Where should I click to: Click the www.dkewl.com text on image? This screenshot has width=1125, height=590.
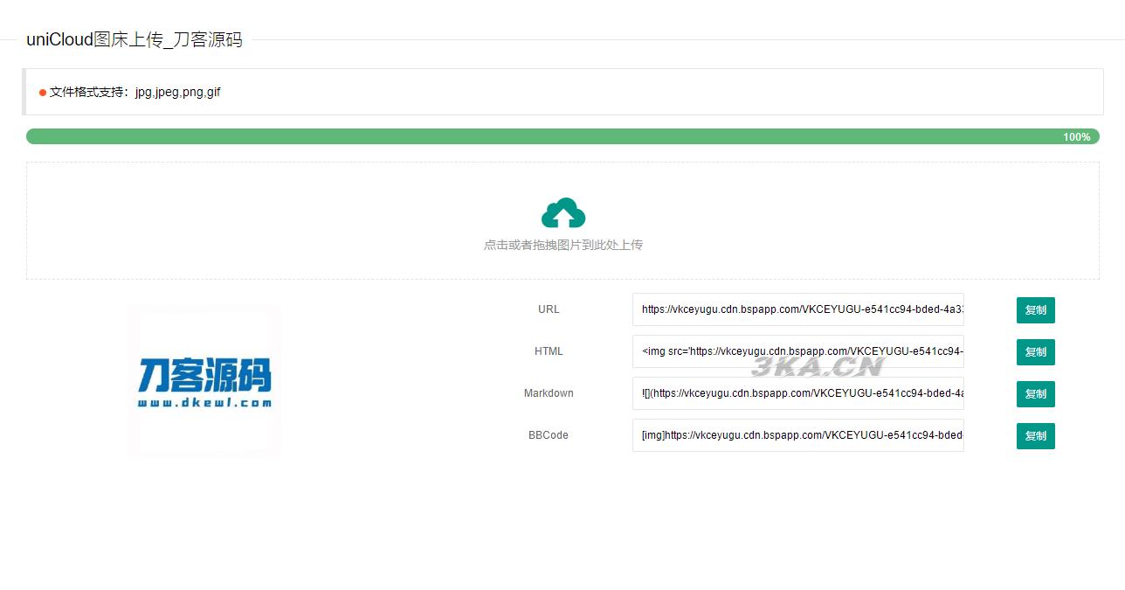click(204, 403)
